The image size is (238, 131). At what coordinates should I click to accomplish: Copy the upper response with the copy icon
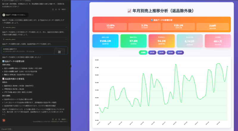coord(53,9)
